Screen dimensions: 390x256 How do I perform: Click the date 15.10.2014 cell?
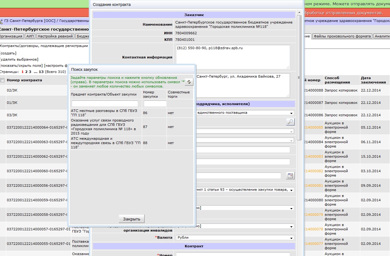(x=371, y=156)
